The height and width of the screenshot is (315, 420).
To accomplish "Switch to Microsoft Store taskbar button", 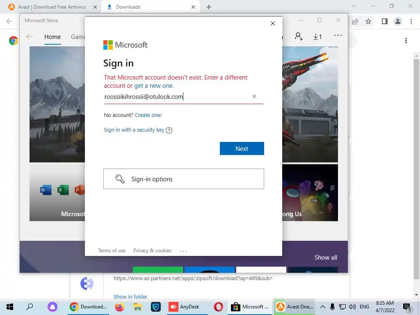I will tap(250, 307).
